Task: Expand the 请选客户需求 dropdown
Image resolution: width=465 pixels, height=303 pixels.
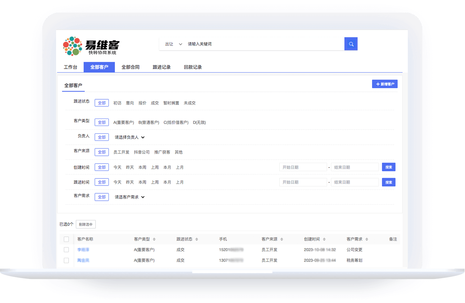Action: (129, 197)
